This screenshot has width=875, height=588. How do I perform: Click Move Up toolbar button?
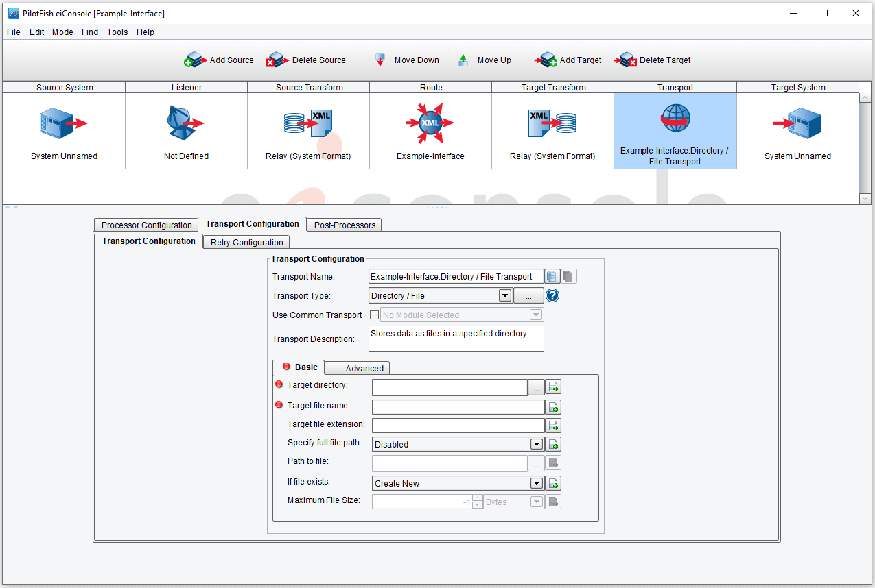(485, 60)
